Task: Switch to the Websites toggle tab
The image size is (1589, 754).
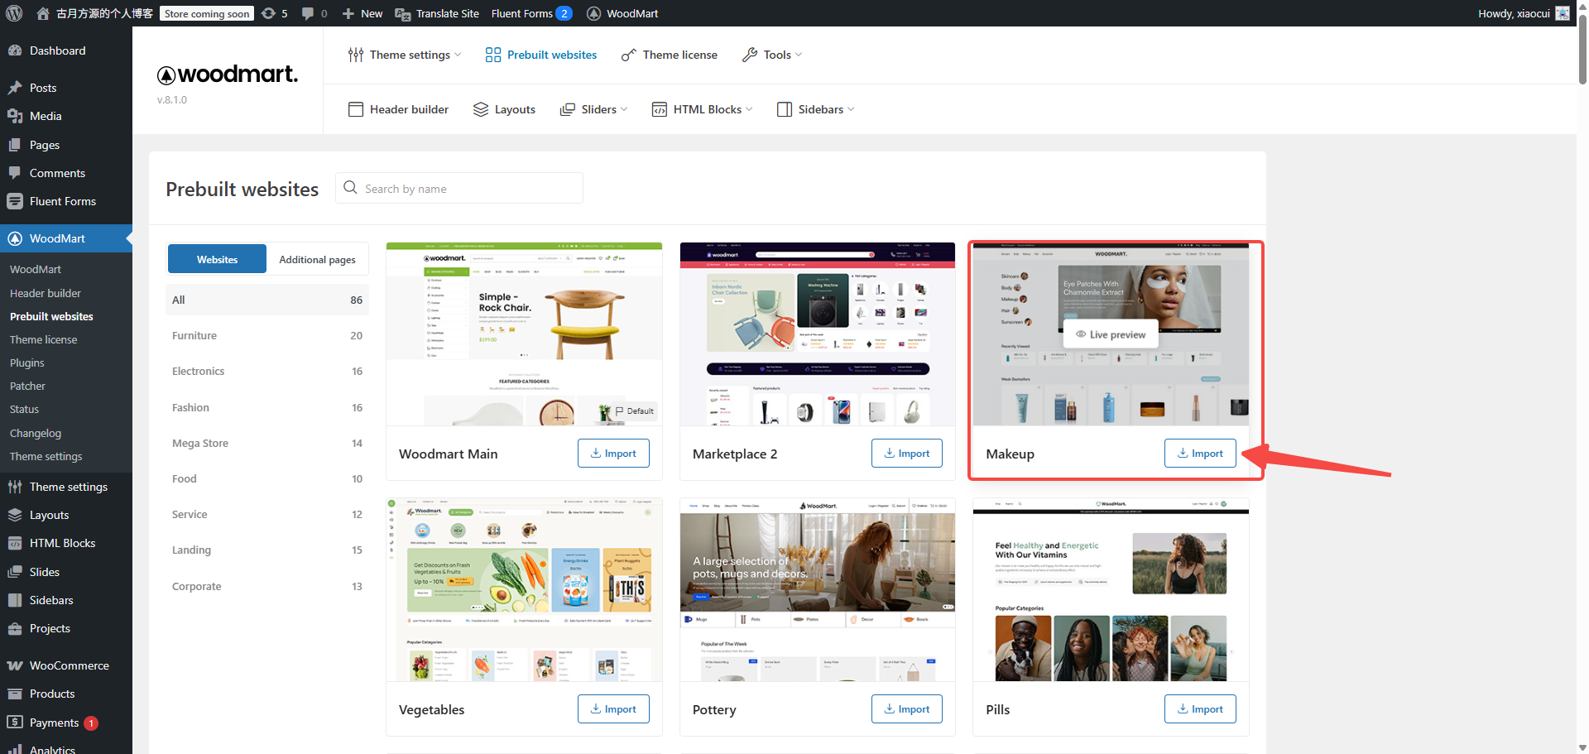Action: (217, 259)
